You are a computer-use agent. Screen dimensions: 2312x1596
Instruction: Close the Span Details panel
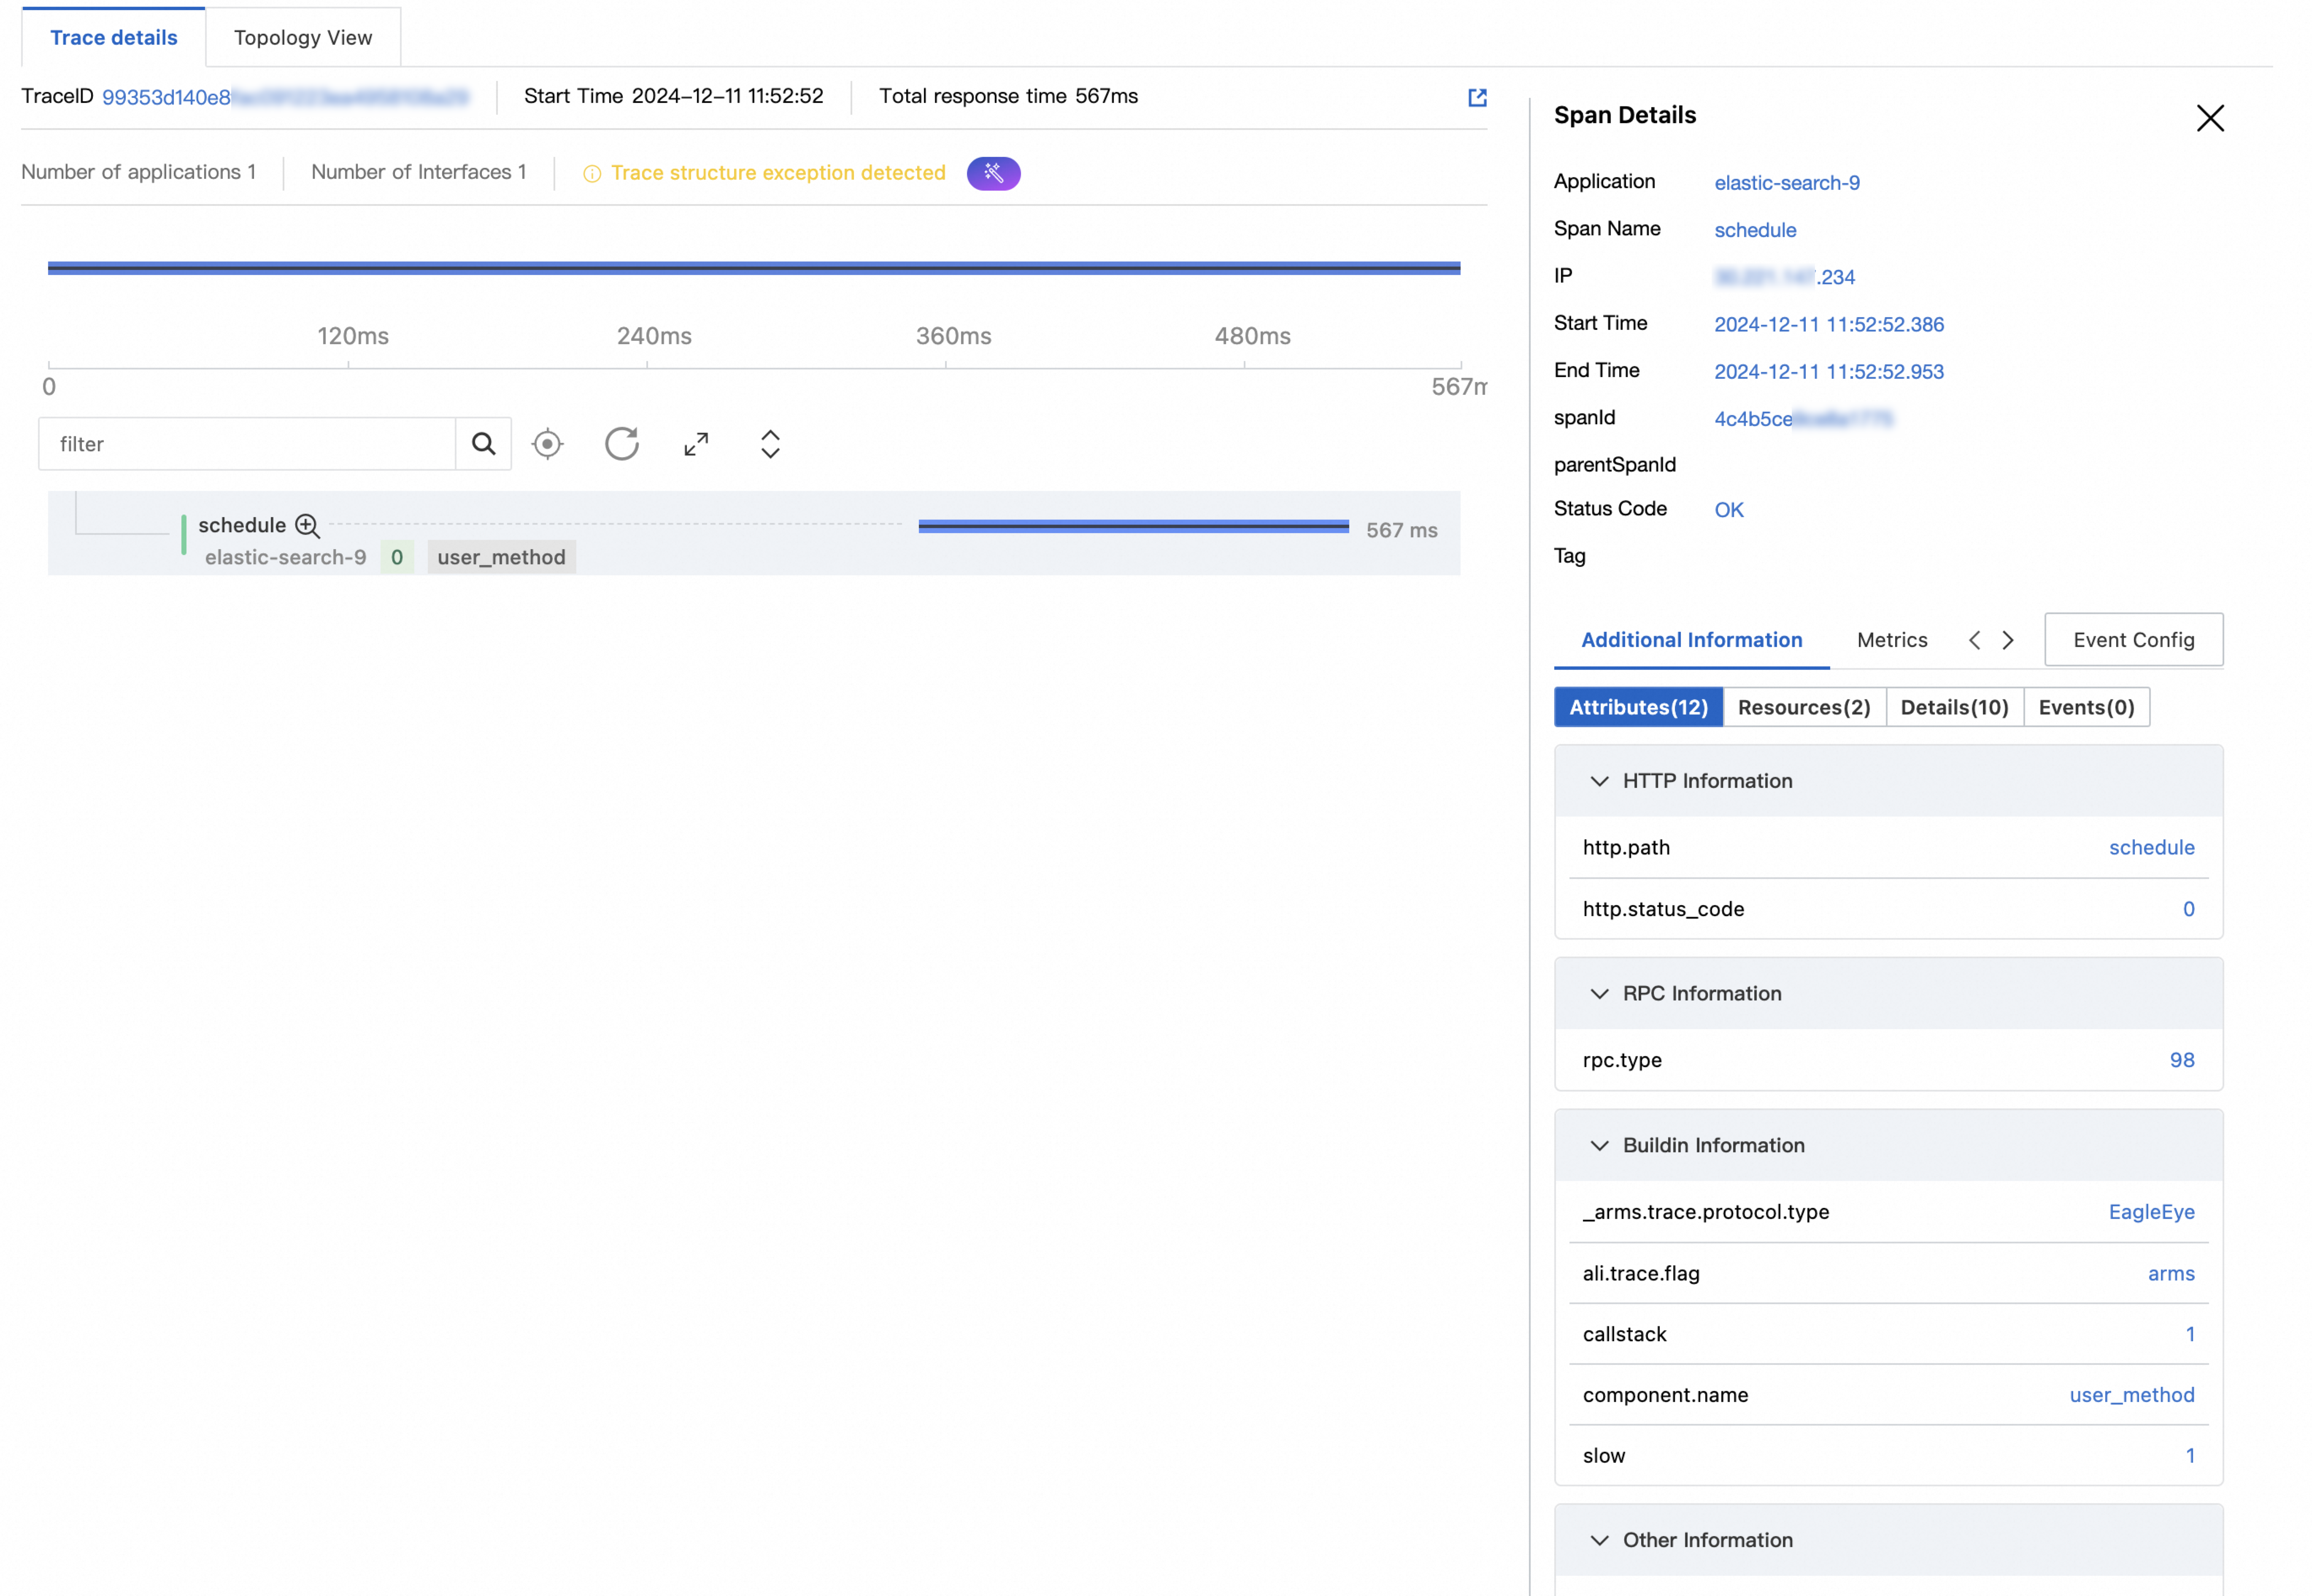(2210, 118)
